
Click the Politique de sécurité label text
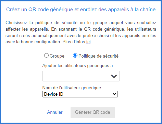[98, 56]
